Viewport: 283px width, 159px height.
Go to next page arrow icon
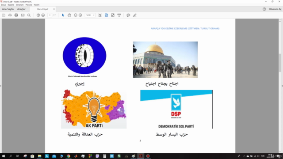coord(43,15)
